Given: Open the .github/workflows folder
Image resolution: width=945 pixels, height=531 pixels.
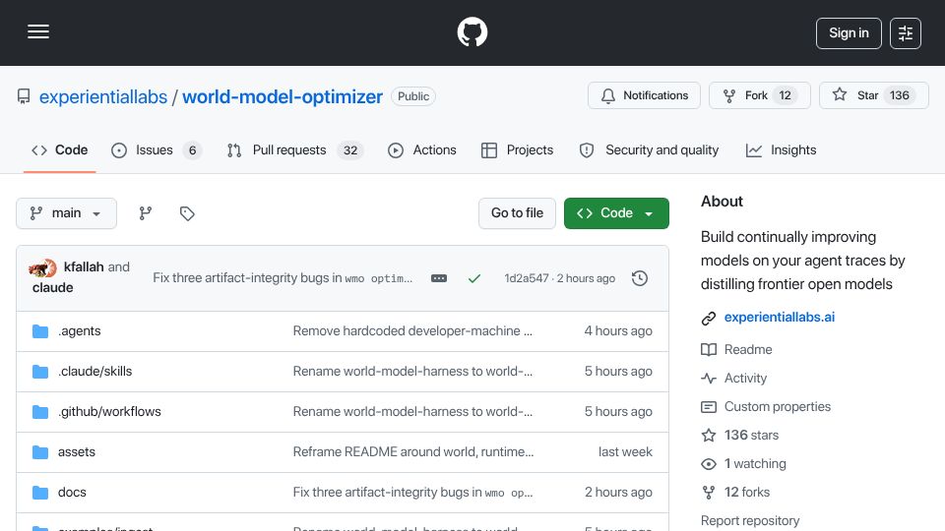Looking at the screenshot, I should click(x=109, y=412).
